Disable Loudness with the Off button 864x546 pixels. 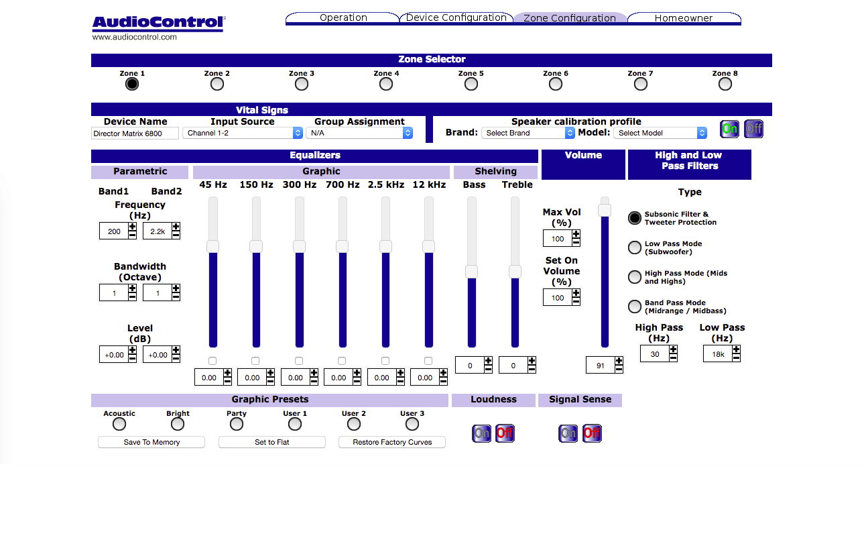click(505, 433)
